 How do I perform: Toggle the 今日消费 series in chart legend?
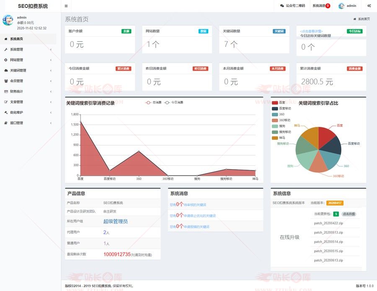(174, 102)
